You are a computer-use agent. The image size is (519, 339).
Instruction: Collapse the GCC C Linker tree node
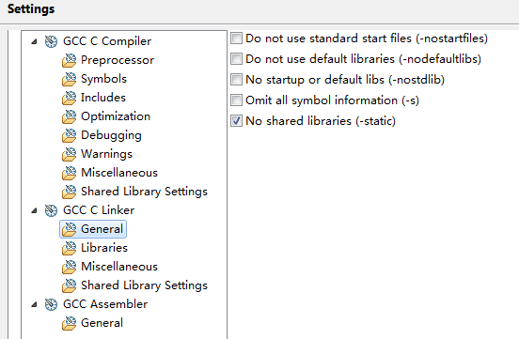pyautogui.click(x=34, y=210)
